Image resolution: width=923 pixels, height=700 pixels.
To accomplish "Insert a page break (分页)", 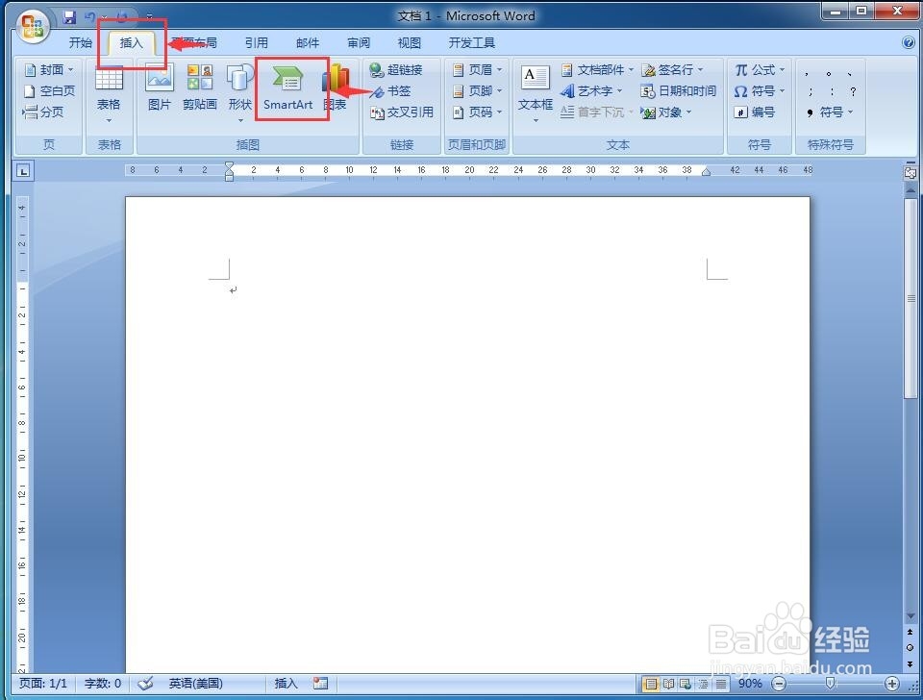I will [x=42, y=112].
